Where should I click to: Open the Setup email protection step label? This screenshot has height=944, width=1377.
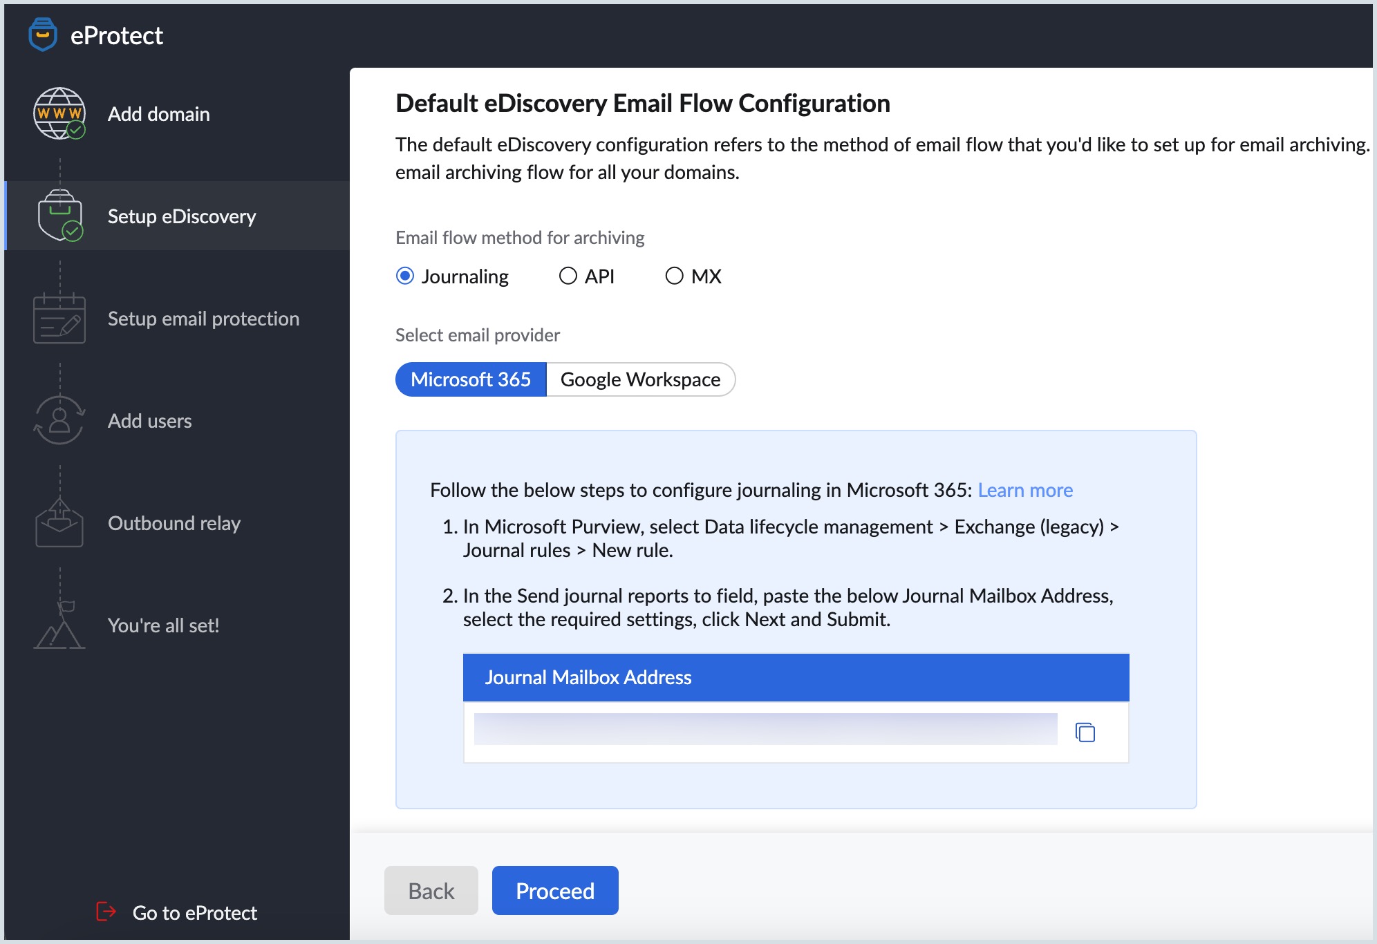[203, 319]
